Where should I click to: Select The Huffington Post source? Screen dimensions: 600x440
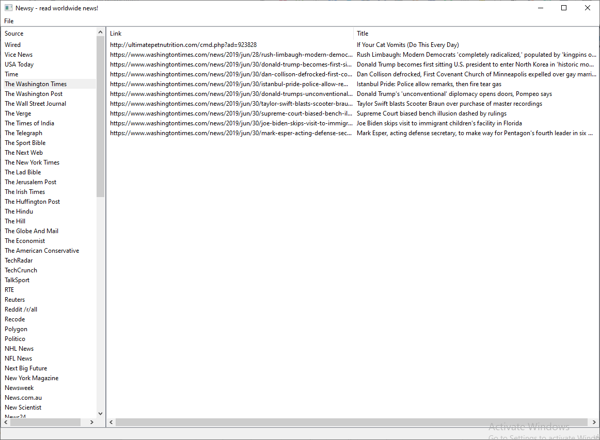tap(32, 202)
